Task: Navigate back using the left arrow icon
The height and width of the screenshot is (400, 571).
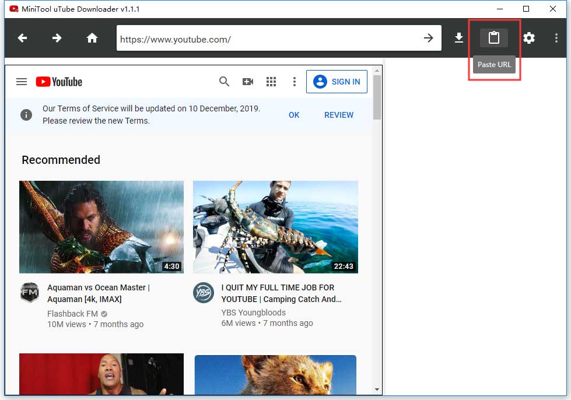Action: click(22, 37)
